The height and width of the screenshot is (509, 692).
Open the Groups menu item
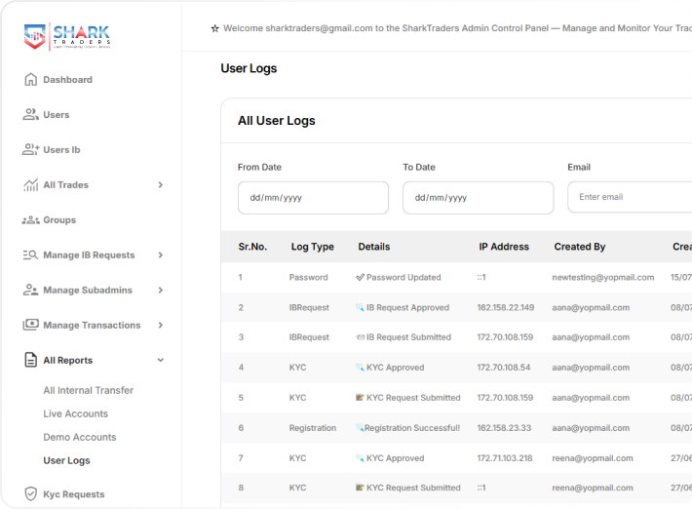coord(59,219)
